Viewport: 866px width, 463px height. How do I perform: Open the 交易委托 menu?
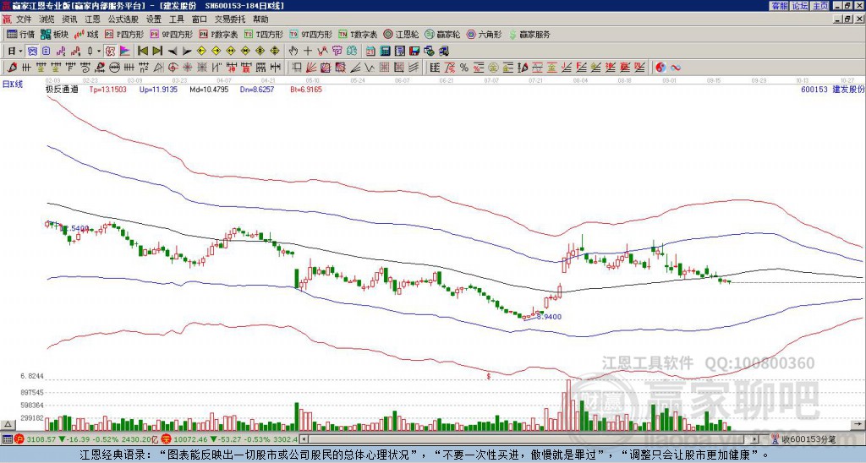pos(230,19)
